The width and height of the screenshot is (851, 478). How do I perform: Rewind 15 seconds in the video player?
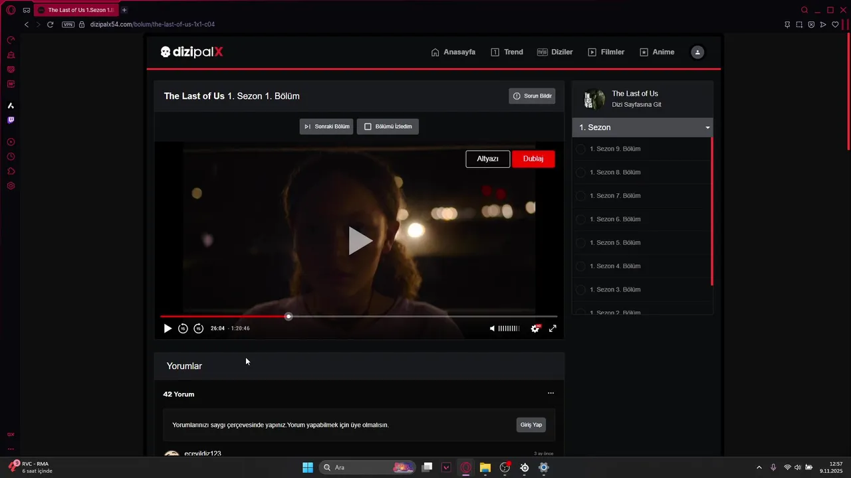click(183, 329)
